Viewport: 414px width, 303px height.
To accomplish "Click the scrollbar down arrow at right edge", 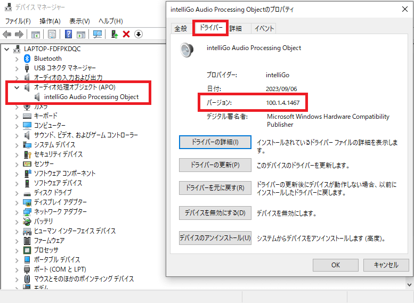I will pyautogui.click(x=410, y=285).
